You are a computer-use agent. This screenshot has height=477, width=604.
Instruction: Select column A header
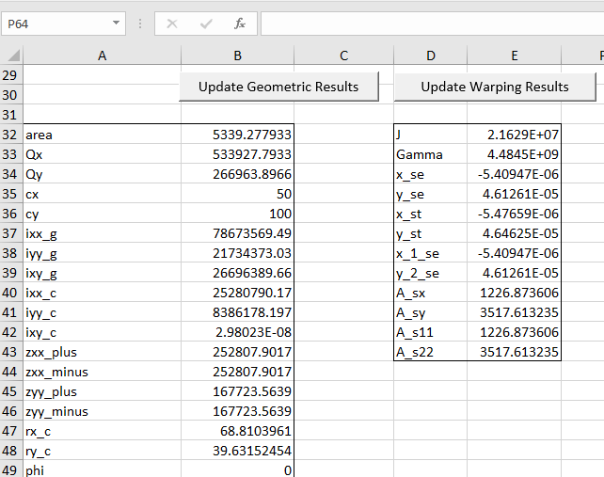102,56
